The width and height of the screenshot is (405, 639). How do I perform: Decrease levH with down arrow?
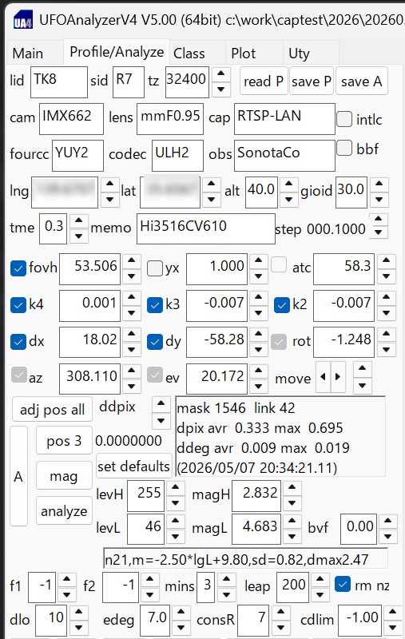175,503
